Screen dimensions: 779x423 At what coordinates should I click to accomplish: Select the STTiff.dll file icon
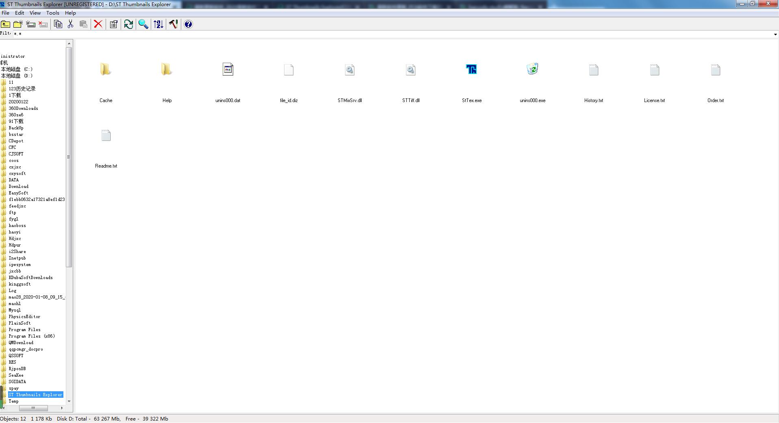point(411,70)
